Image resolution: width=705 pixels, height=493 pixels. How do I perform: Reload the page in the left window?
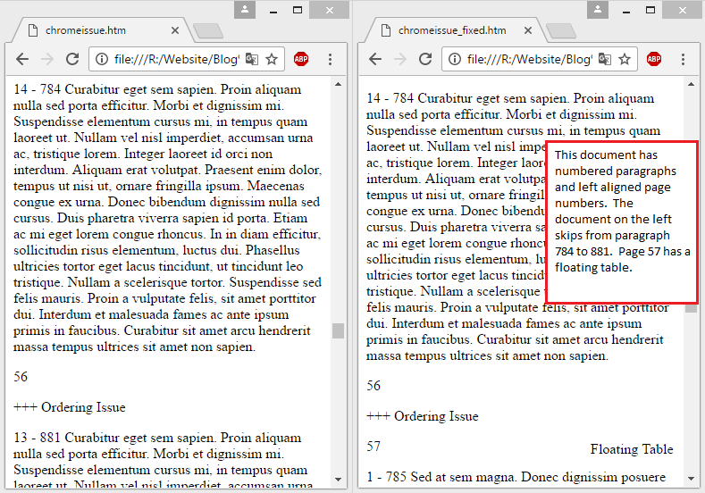(x=72, y=59)
